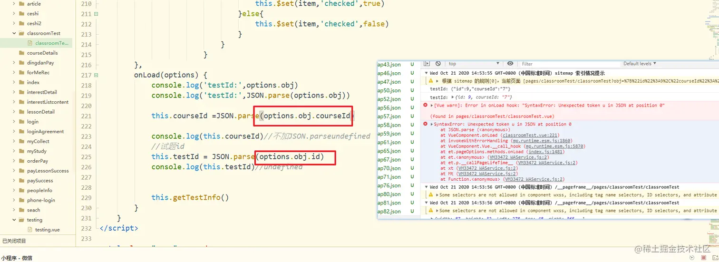This screenshot has width=719, height=262.
Task: Click the folder icon next to courseDetails
Action: tap(21, 53)
